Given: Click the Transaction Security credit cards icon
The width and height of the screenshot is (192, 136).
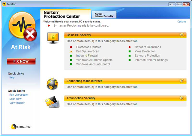Looking at the screenshot, I should (52, 102).
